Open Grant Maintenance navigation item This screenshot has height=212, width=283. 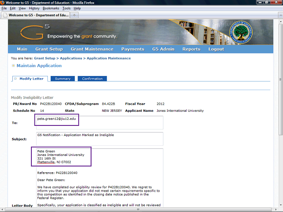(x=92, y=49)
